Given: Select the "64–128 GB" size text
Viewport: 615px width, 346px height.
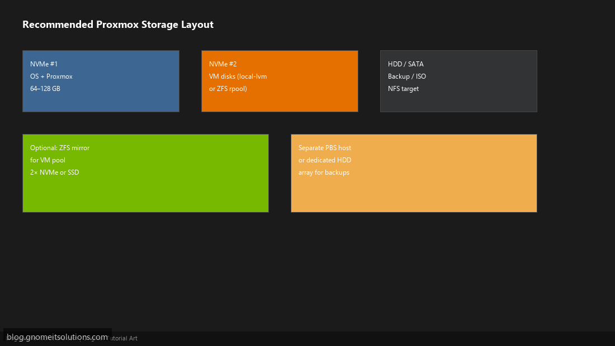Looking at the screenshot, I should click(45, 89).
